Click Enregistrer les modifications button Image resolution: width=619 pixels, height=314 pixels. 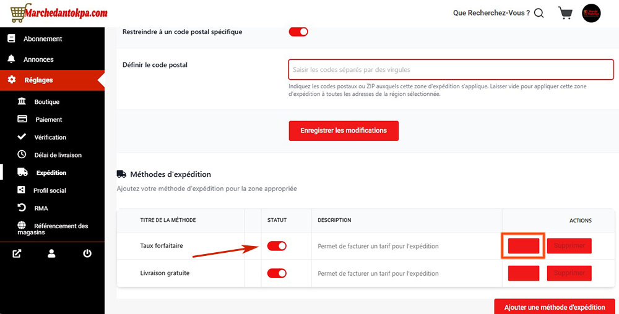(344, 130)
